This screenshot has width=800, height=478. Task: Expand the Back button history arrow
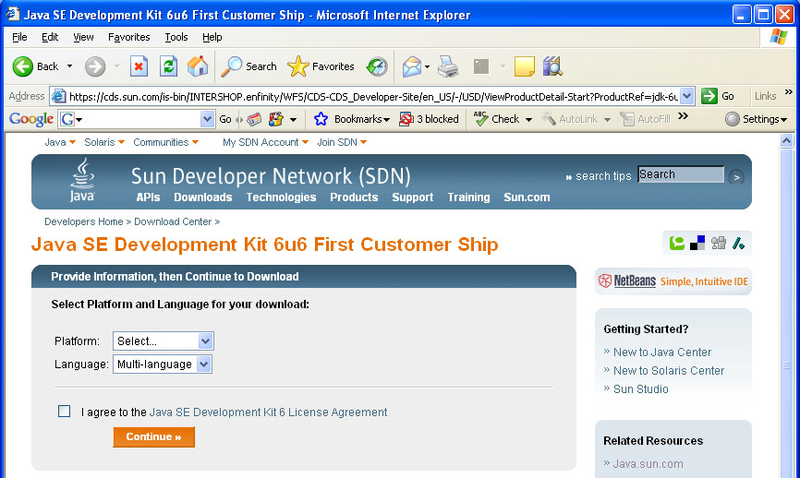click(70, 66)
